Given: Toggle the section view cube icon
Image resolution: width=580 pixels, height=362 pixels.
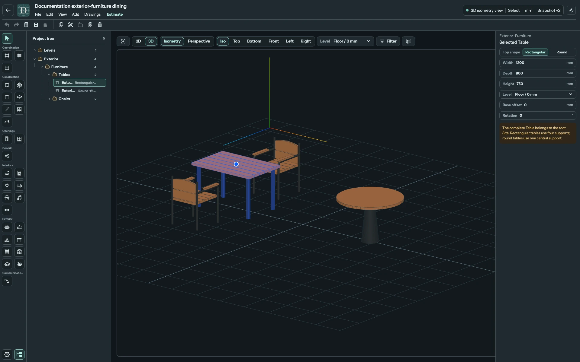Looking at the screenshot, I should [x=408, y=41].
